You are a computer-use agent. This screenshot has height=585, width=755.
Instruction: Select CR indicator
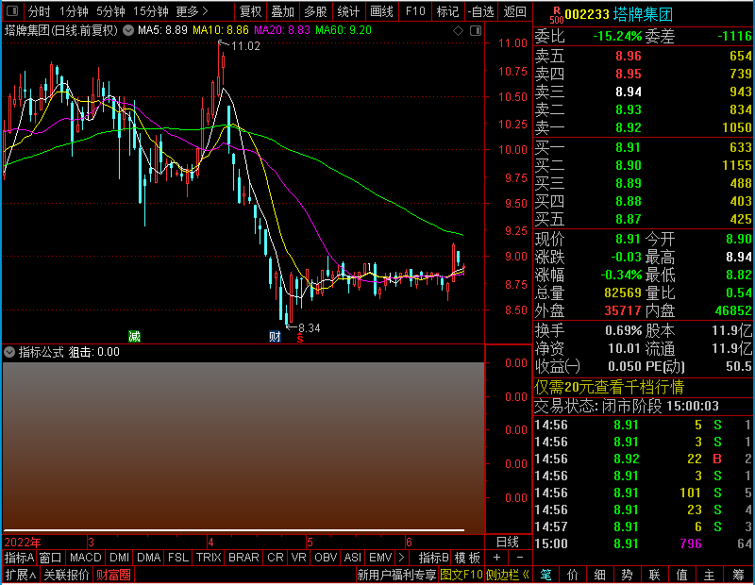point(276,558)
